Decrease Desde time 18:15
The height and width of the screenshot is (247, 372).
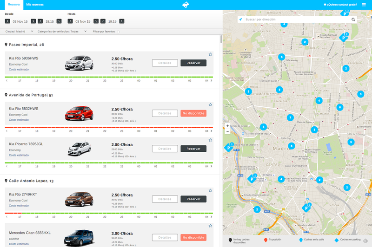coord(40,21)
